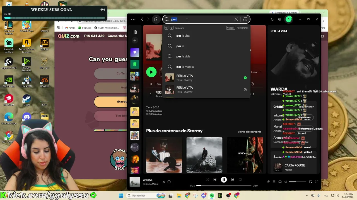
Task: Open the green bookmark Your Episodes tile
Action: click(x=135, y=64)
